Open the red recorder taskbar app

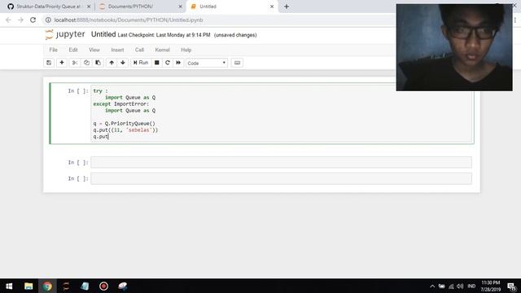103,286
